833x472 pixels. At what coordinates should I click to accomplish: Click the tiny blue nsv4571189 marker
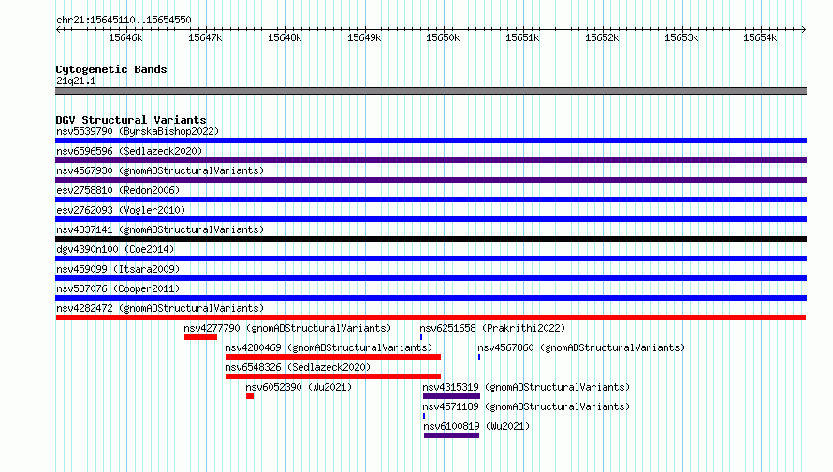point(424,416)
